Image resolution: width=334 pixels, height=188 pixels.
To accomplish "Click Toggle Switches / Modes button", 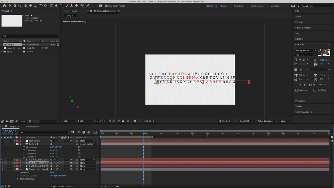I will pos(62,186).
